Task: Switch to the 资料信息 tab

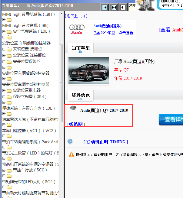Action: point(81,96)
